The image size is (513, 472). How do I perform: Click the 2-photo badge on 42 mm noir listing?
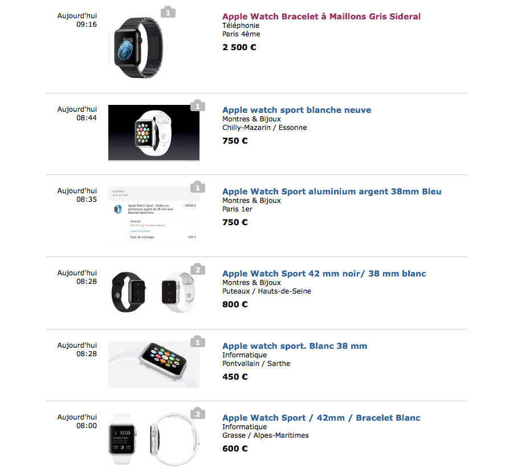198,269
